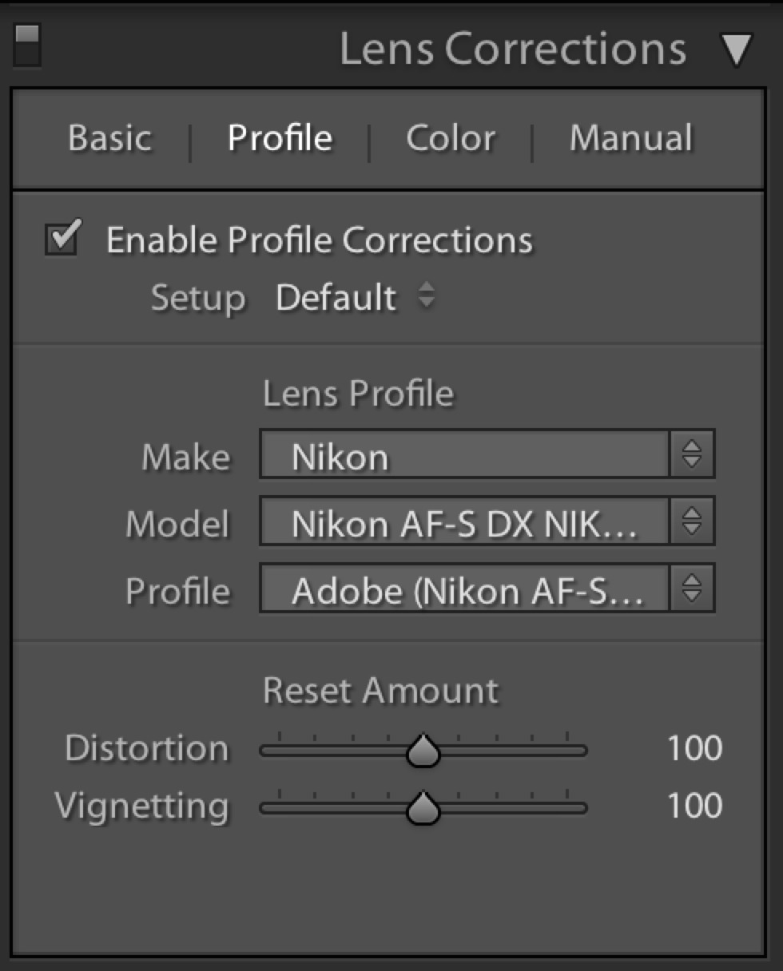Screen dimensions: 783x971
Task: Open the Manual tab
Action: pyautogui.click(x=630, y=137)
